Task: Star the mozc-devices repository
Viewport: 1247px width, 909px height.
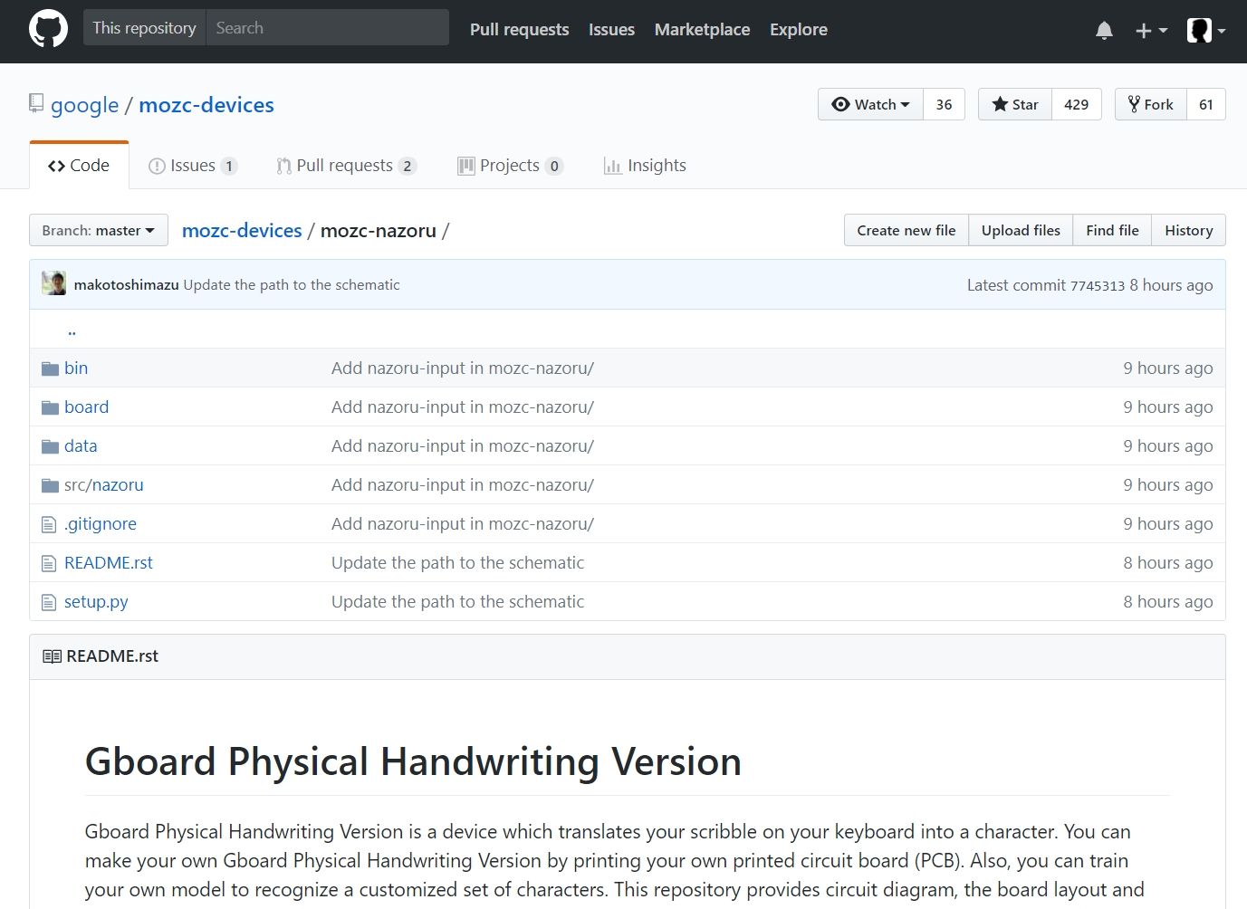Action: coord(1014,104)
